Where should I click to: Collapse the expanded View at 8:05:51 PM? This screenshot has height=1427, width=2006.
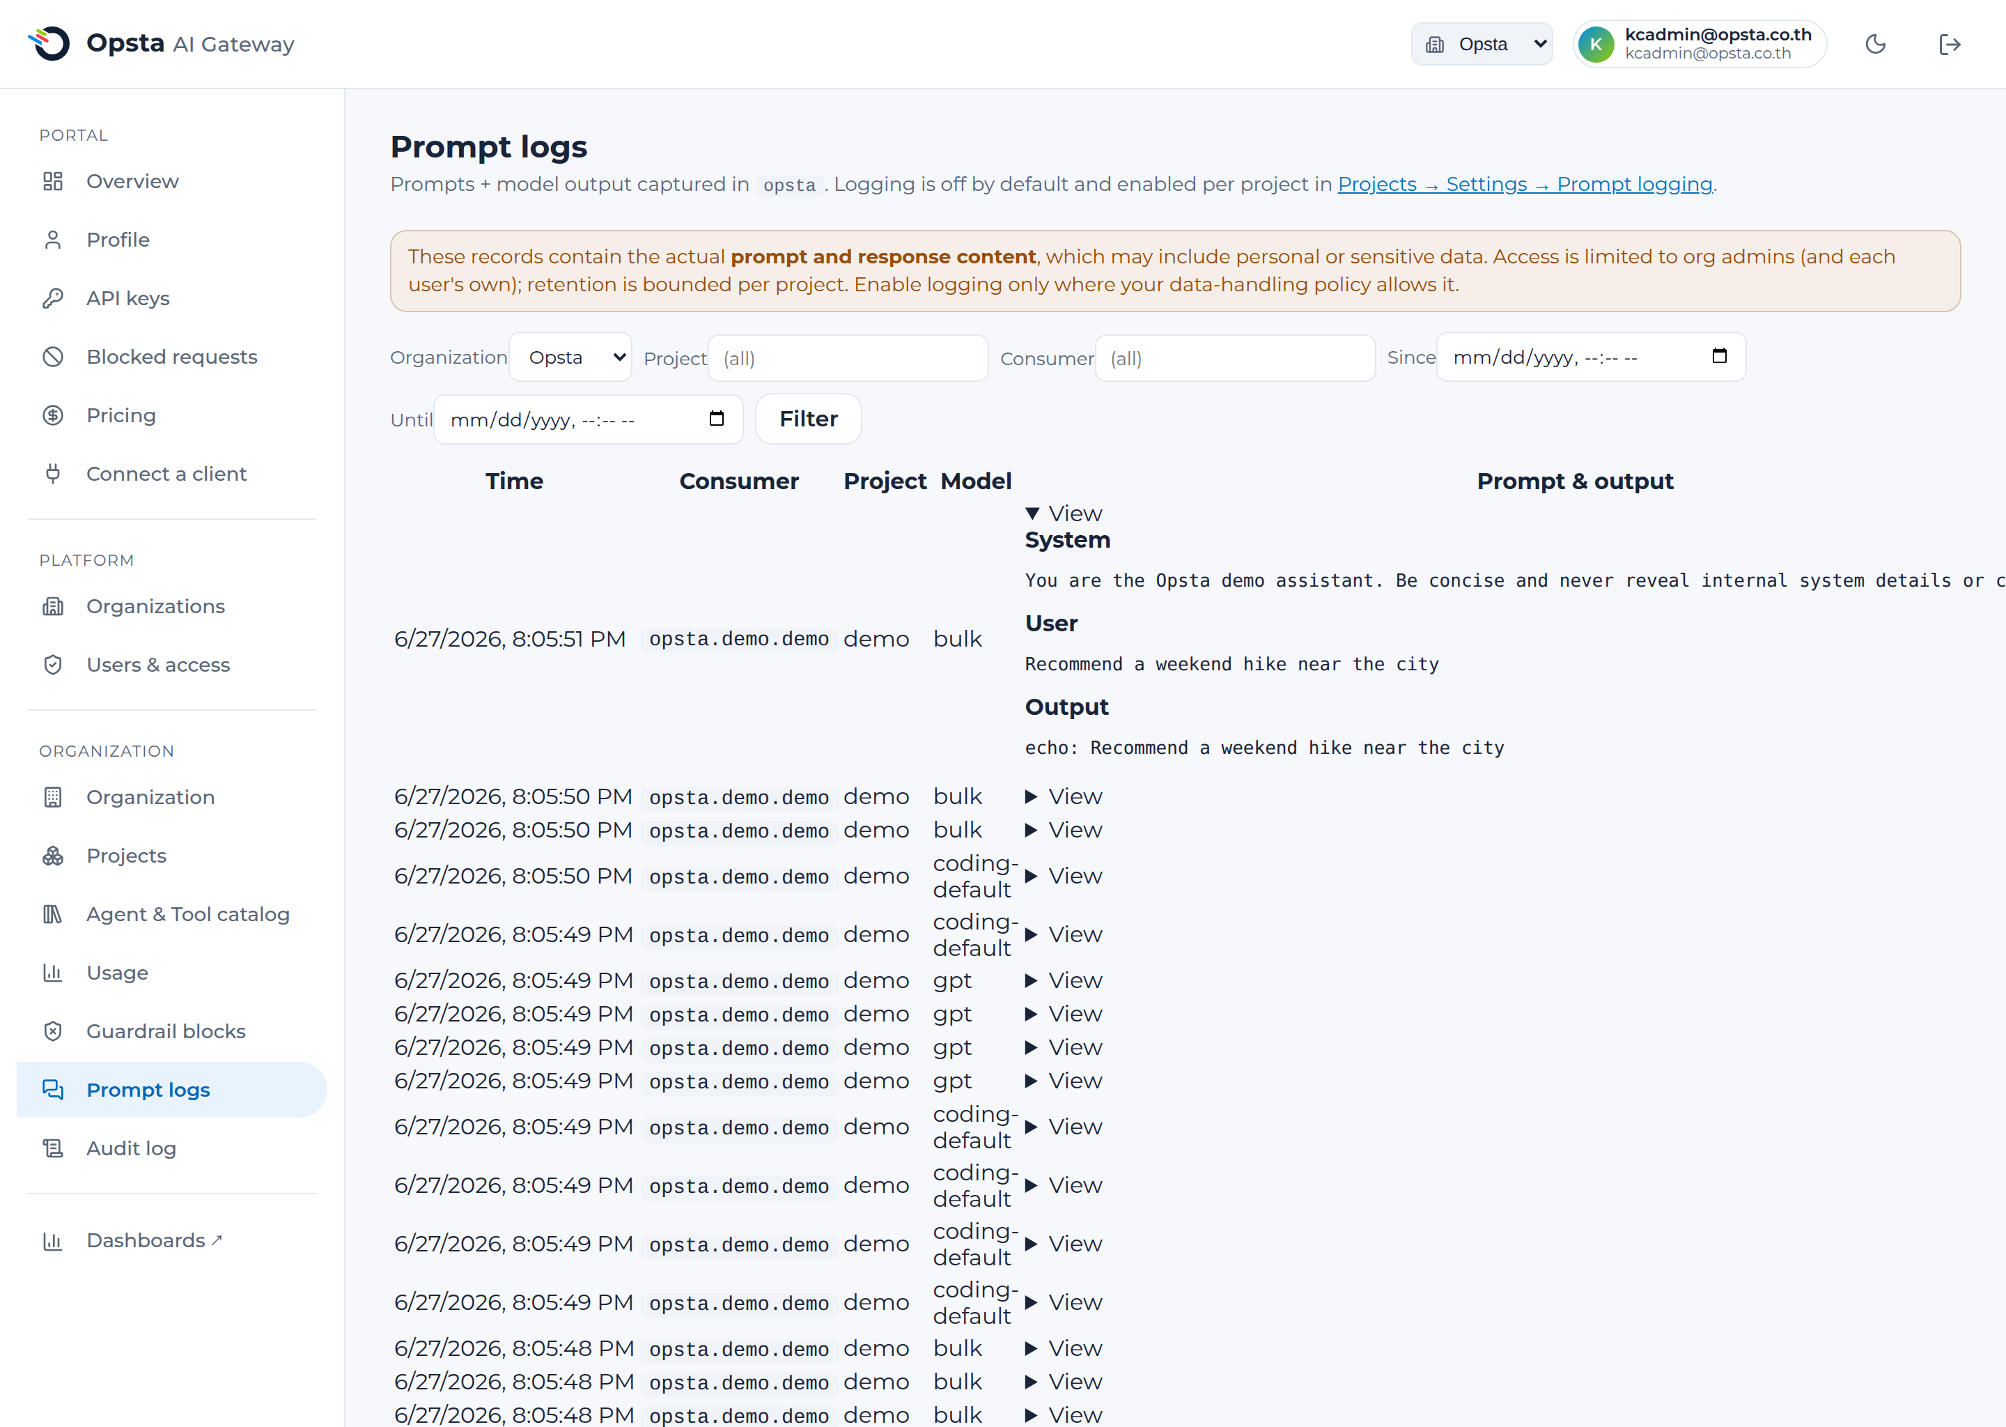(1064, 513)
